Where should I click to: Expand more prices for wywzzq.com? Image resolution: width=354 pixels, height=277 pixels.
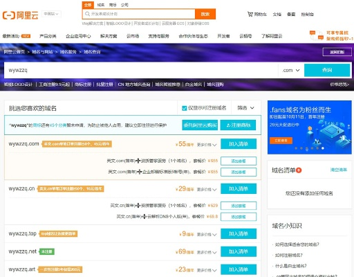[207, 145]
